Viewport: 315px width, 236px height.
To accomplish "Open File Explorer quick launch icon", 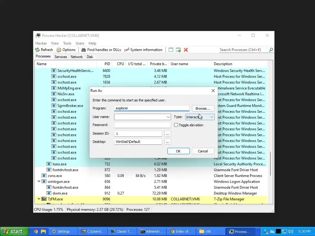I will (43, 231).
